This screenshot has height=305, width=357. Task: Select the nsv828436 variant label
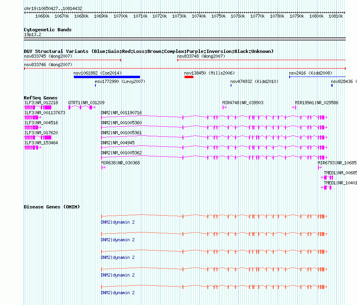tap(344, 81)
